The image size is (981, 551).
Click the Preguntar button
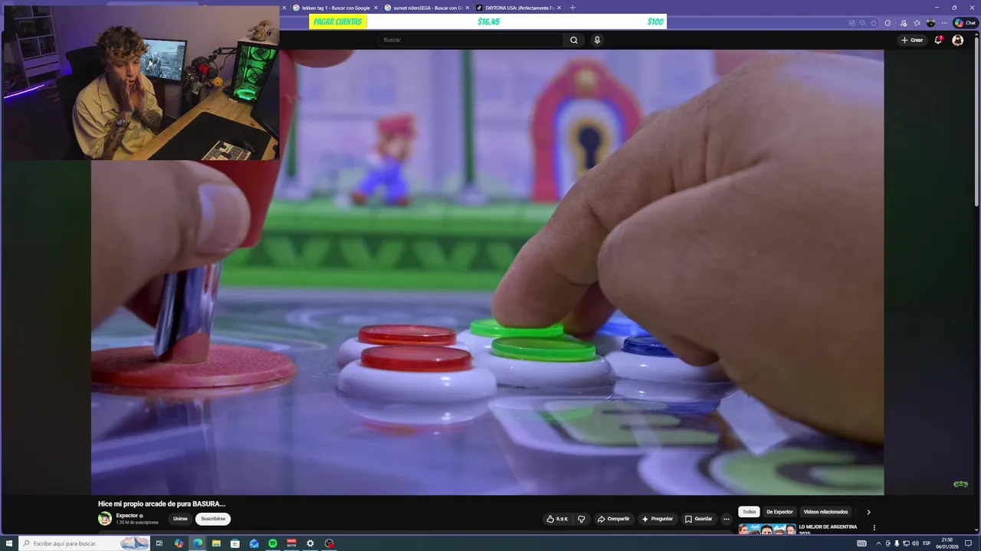pos(658,519)
